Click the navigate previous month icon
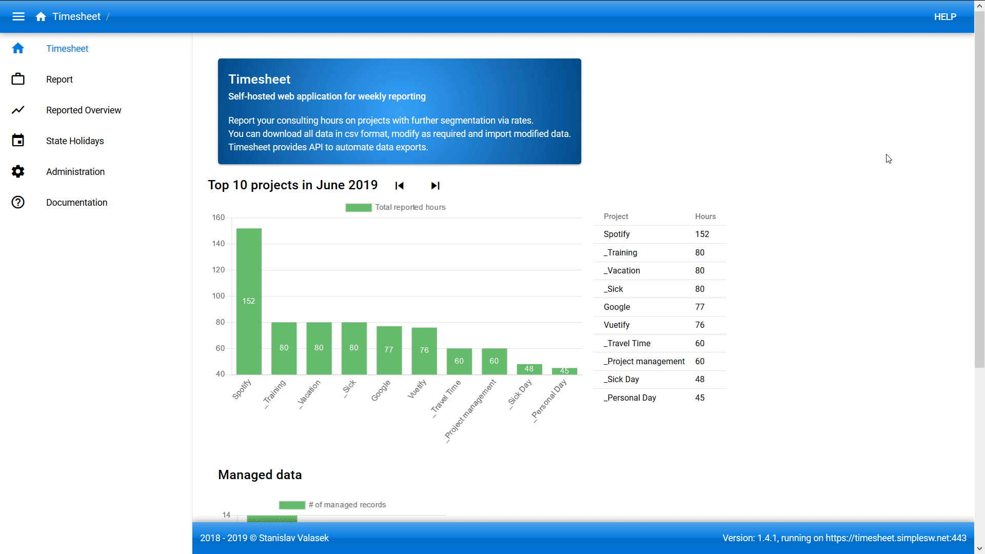Viewport: 985px width, 554px height. [399, 185]
